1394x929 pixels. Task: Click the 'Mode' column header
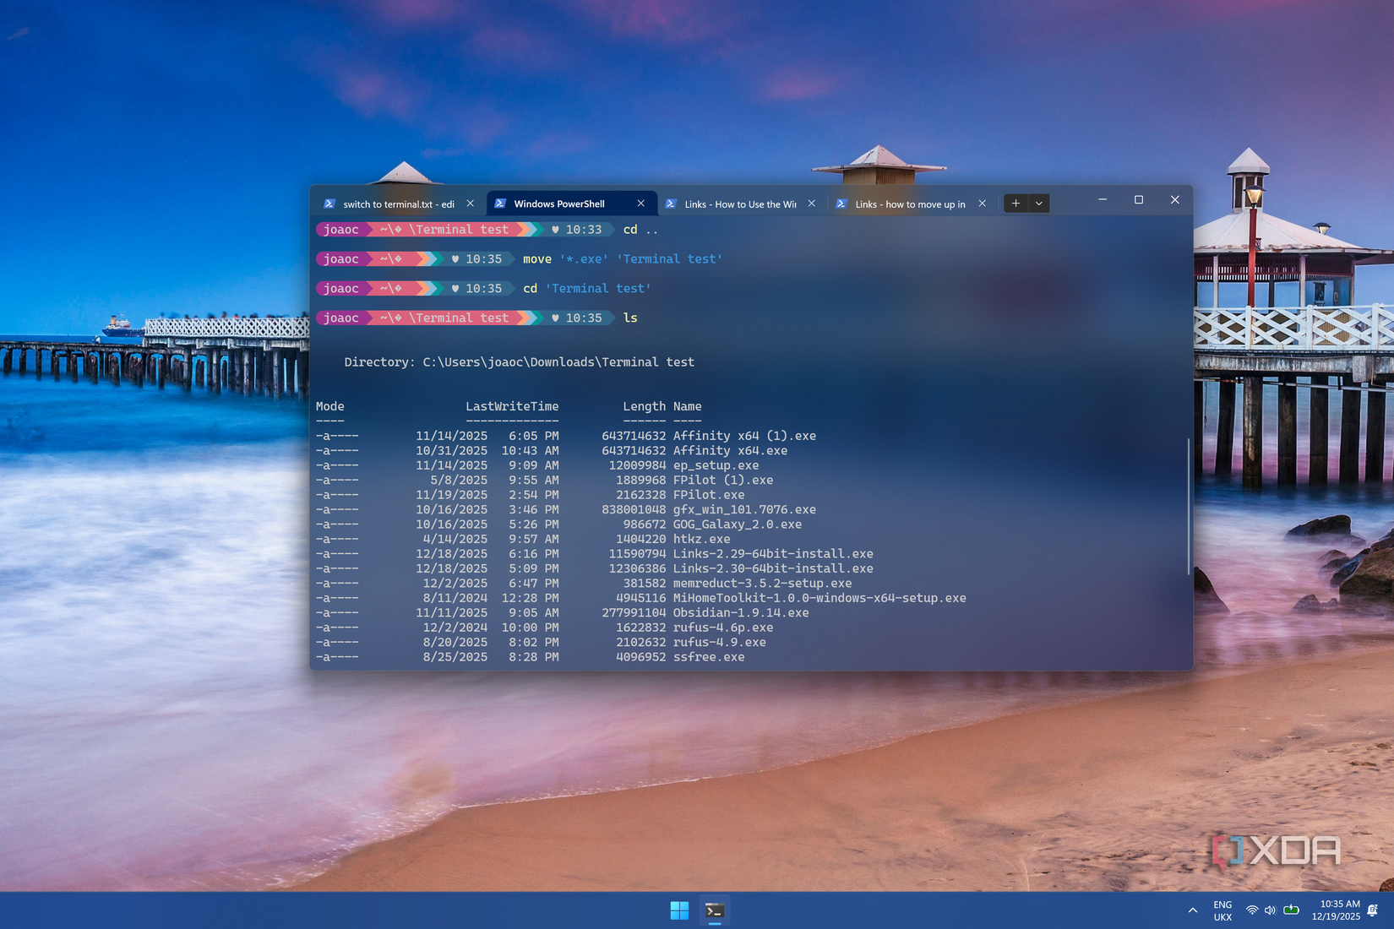(330, 406)
